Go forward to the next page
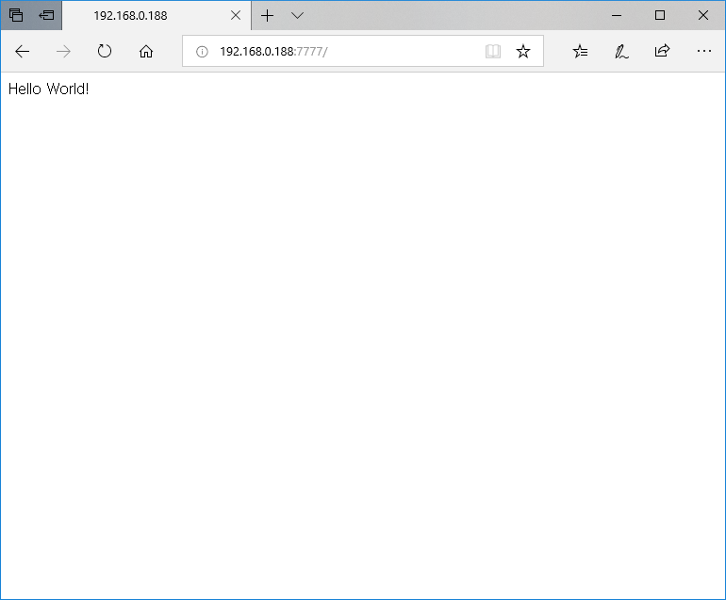Image resolution: width=726 pixels, height=600 pixels. point(63,52)
